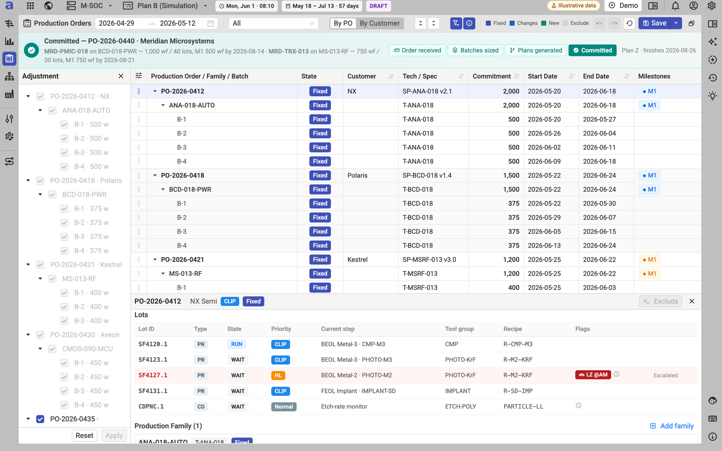The width and height of the screenshot is (722, 451).
Task: Collapse PO-2026-0418 row in table
Action: click(155, 175)
